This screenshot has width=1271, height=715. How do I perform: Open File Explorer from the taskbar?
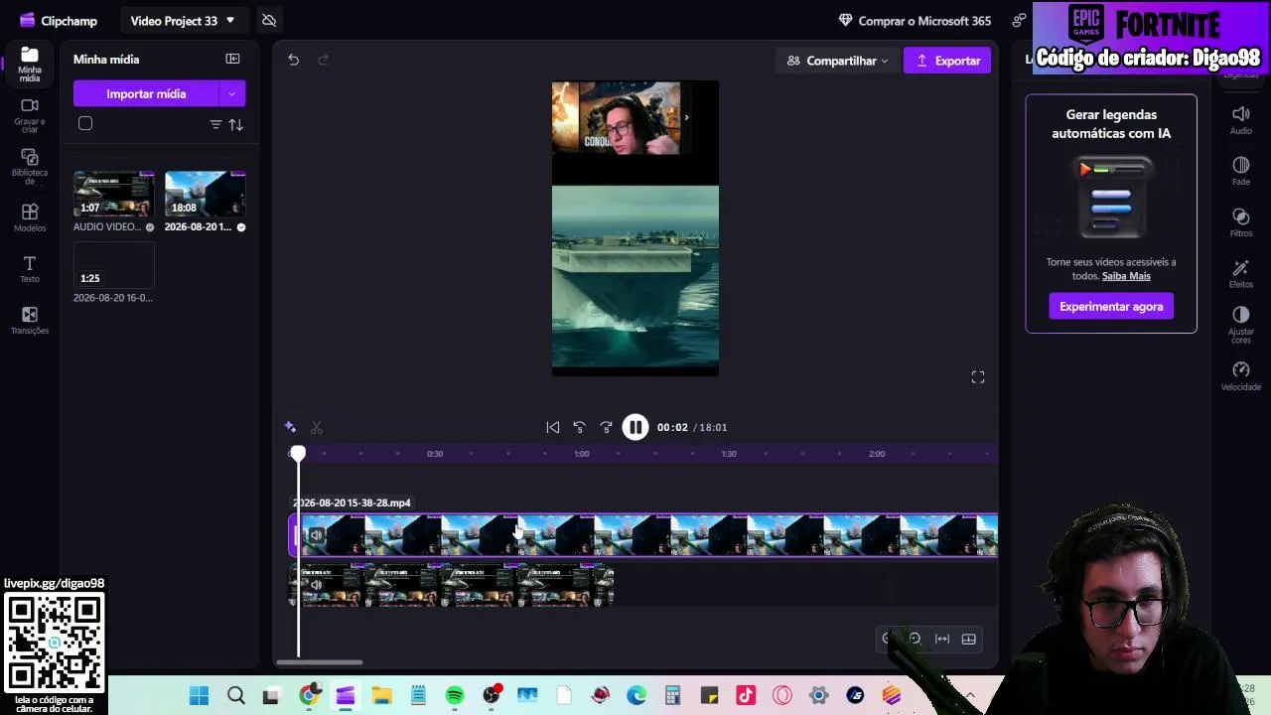(381, 695)
